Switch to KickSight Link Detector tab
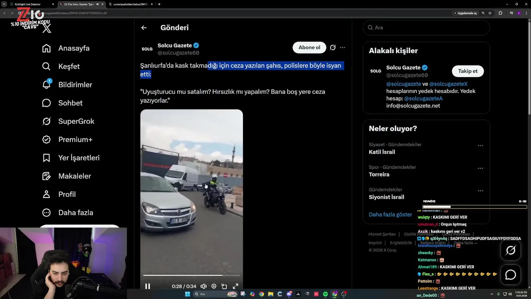 tap(31, 4)
